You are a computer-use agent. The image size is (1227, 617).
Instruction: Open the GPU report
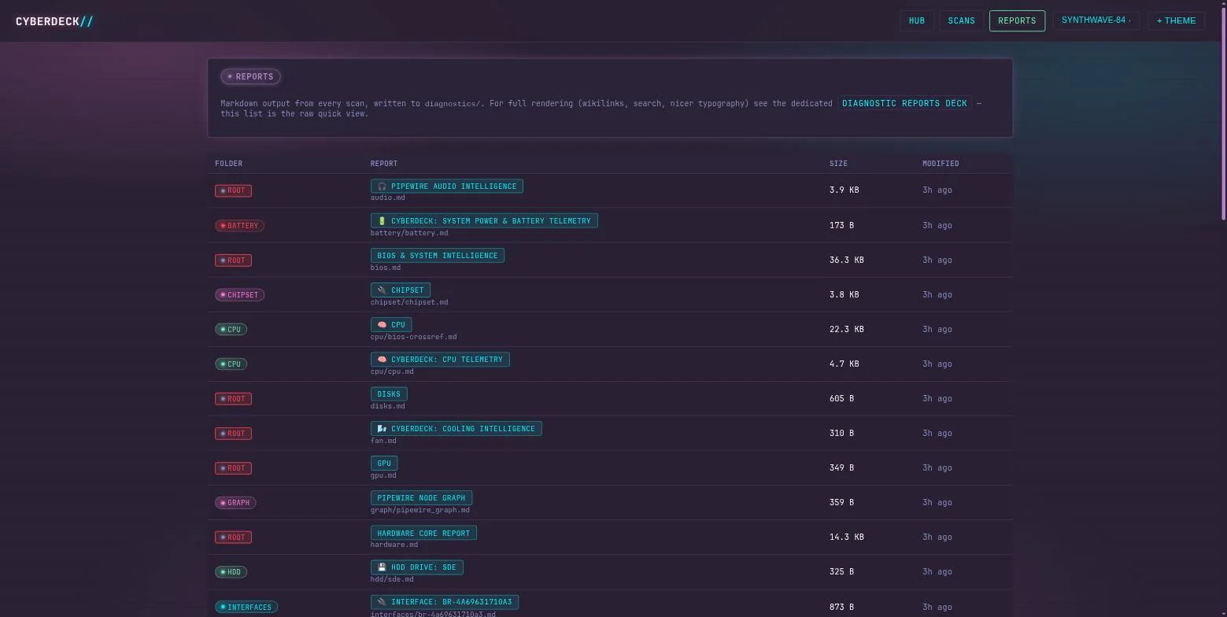click(384, 464)
